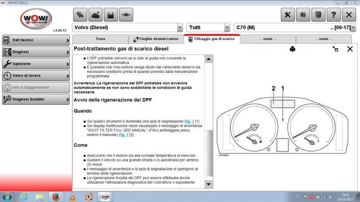The image size is (360, 202).
Task: Click the battery icon in top toolbar
Action: (111, 15)
